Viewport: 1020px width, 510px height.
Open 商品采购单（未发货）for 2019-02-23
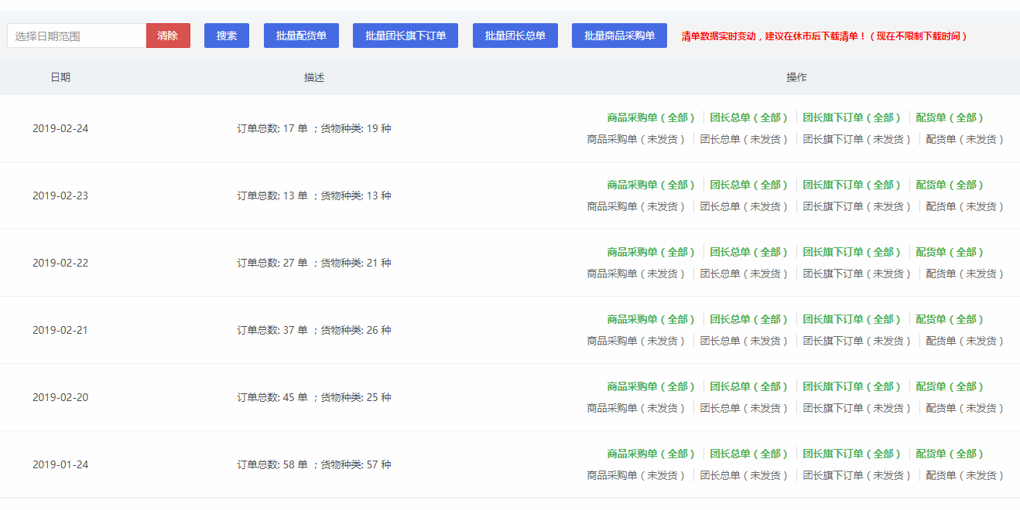click(636, 207)
